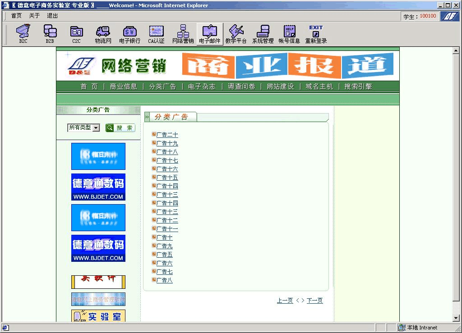Image resolution: width=462 pixels, height=333 pixels.
Task: Select the 电子邮件 email icon
Action: click(210, 34)
